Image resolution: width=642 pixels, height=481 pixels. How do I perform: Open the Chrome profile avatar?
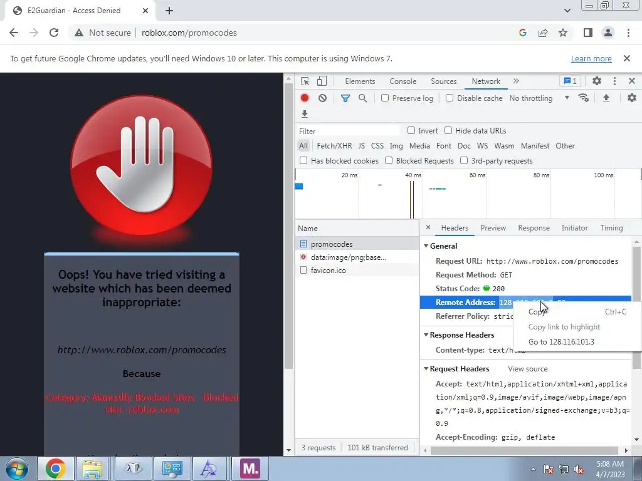point(608,33)
